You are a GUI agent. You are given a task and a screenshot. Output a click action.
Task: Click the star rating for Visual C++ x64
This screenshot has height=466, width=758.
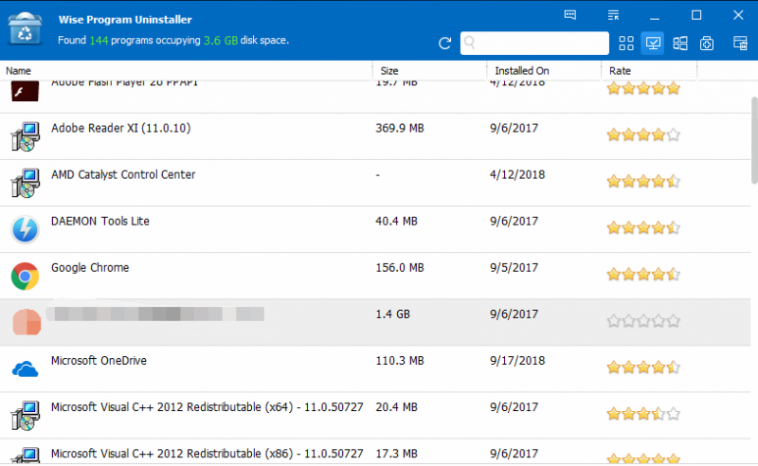pyautogui.click(x=643, y=413)
